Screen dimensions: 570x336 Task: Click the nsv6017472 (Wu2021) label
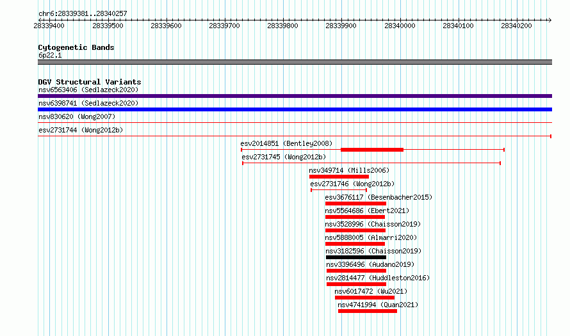click(371, 291)
